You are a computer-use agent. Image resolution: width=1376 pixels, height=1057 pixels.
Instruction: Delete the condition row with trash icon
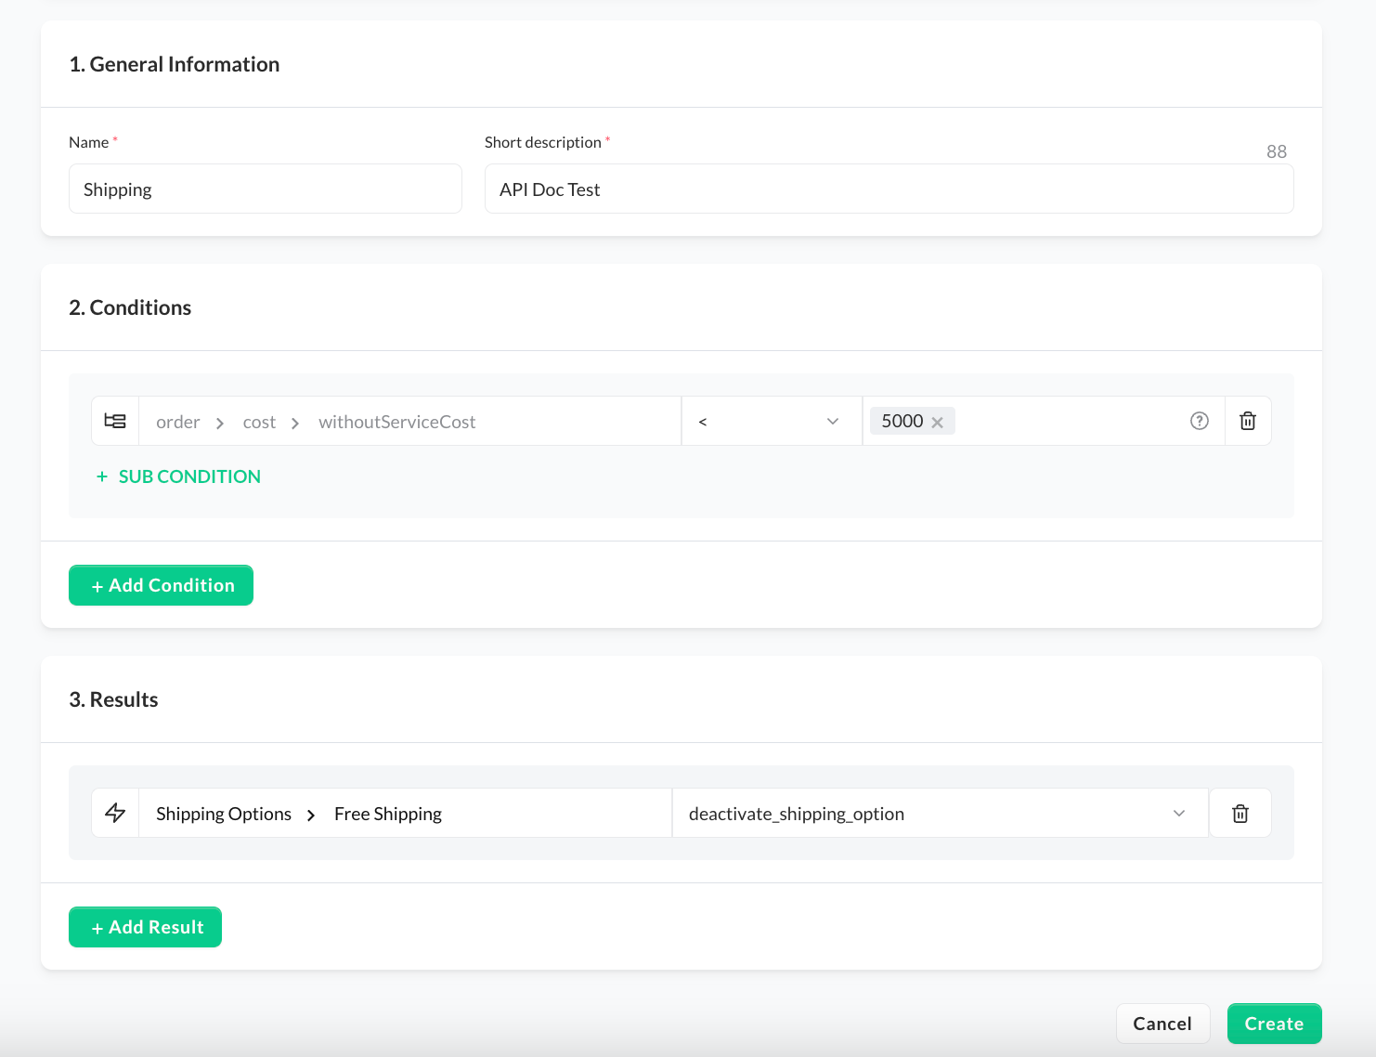(1247, 421)
